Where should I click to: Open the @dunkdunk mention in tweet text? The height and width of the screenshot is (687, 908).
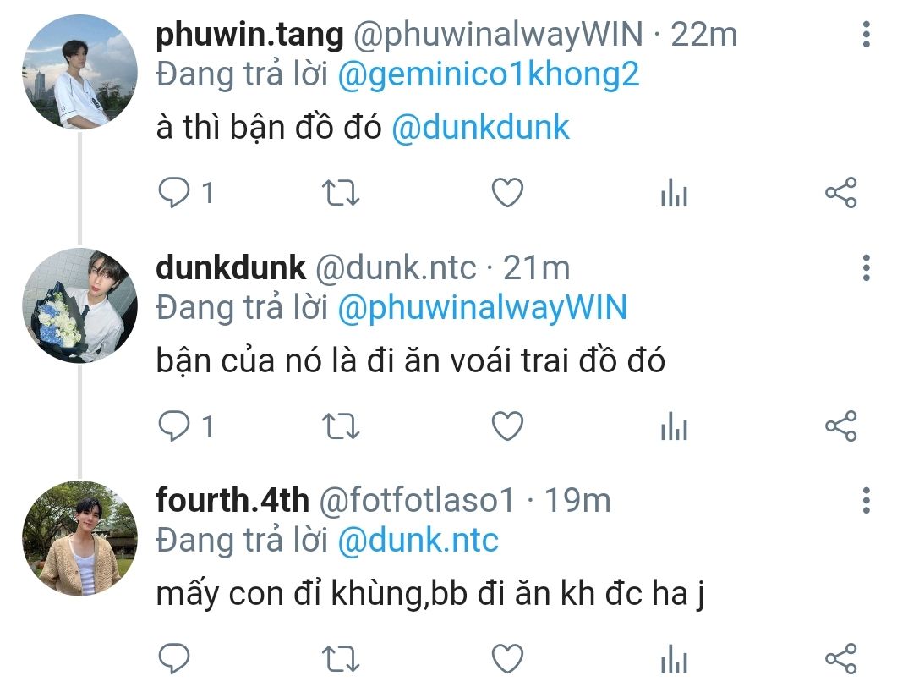point(481,128)
